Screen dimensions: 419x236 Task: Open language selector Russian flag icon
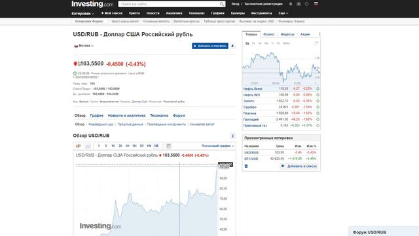coord(316,4)
